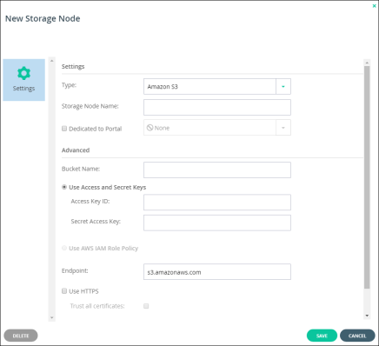Click the Access Key ID label
This screenshot has width=379, height=346.
pyautogui.click(x=90, y=201)
